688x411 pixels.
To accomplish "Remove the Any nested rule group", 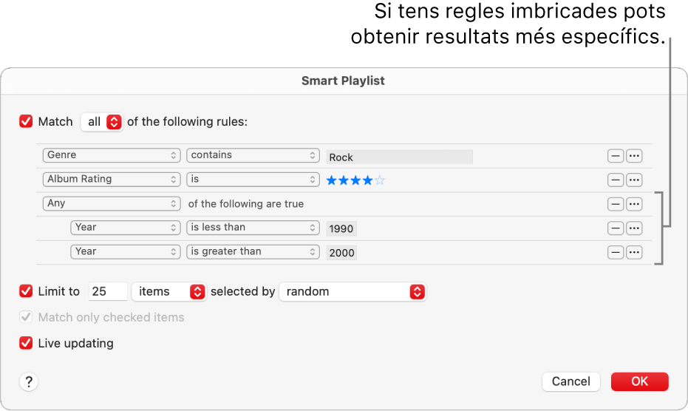I will click(616, 204).
